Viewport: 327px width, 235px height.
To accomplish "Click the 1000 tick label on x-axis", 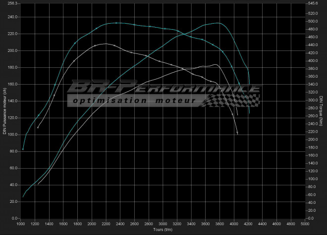I will (21, 224).
